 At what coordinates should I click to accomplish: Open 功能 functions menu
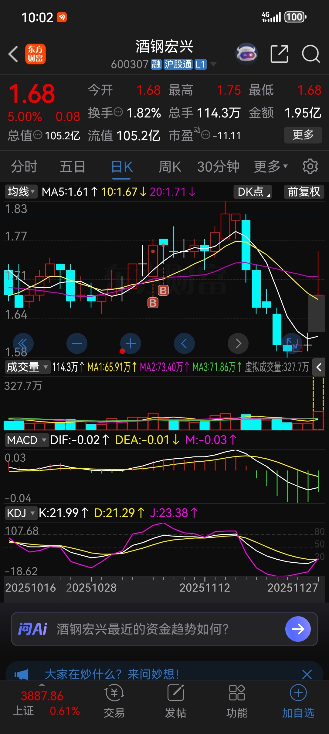pos(237,701)
